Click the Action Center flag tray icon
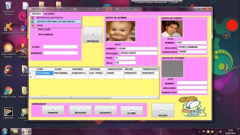The image size is (240, 135). coord(204,132)
